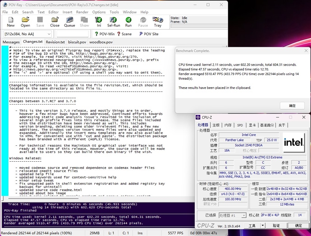This screenshot has width=311, height=236.
Task: Click the CPU-Z 工具 button
Action: click(x=252, y=226)
